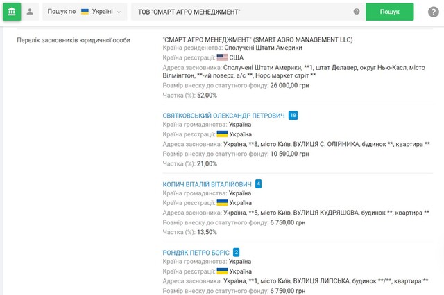
Task: Open РОНДЯК ПЕТРО БОРІС profile link
Action: coord(196,252)
